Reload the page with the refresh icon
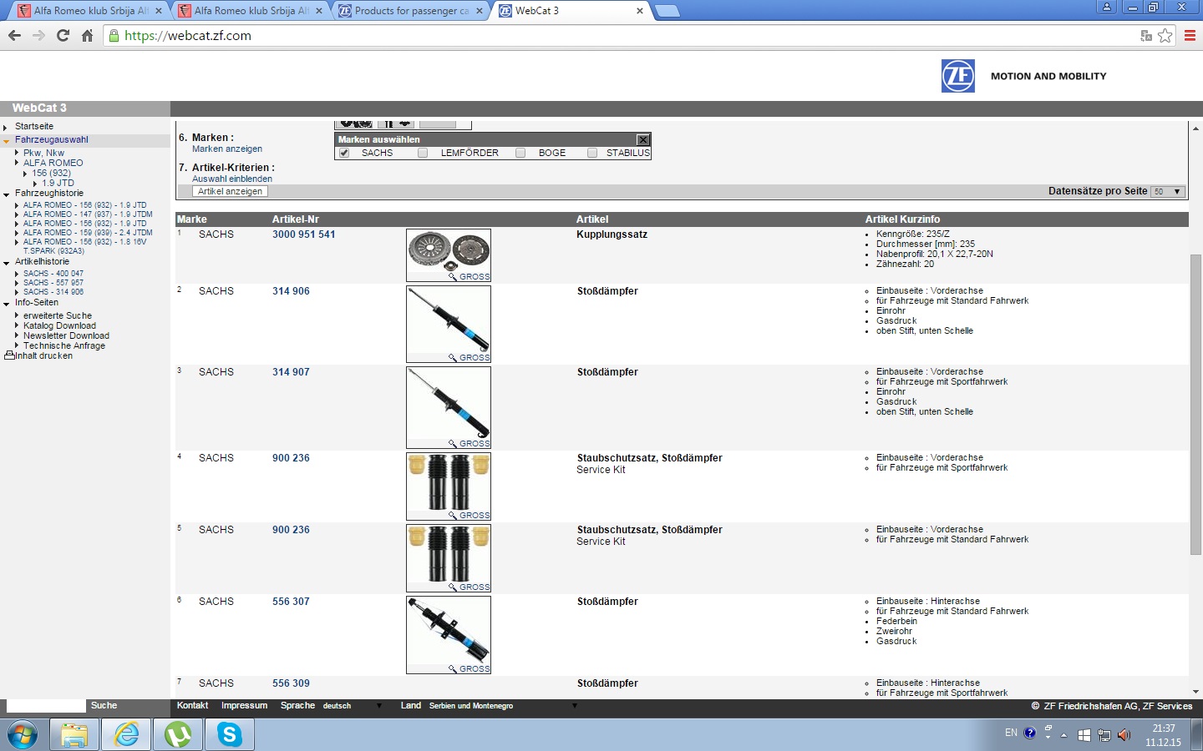Viewport: 1203px width, 751px height. (x=63, y=36)
